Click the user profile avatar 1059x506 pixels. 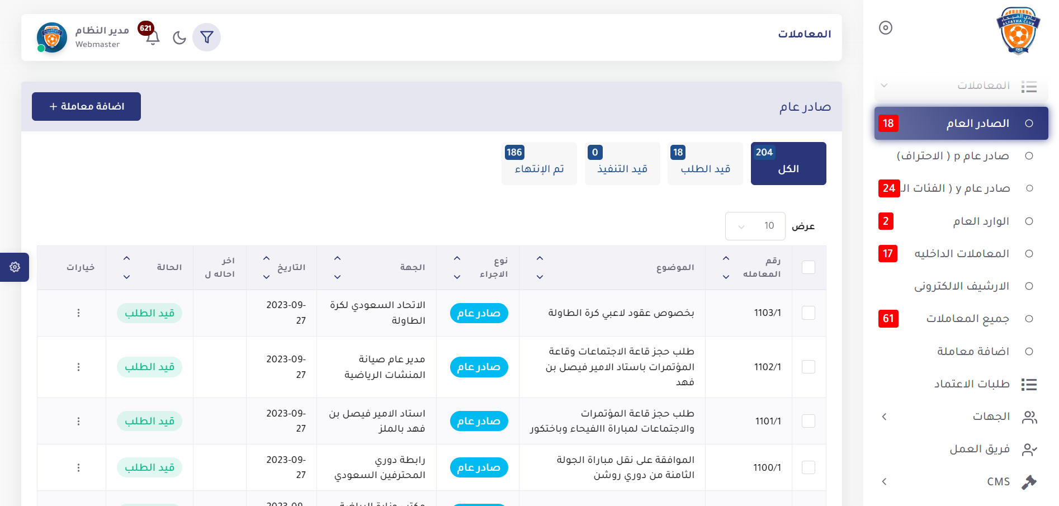tap(52, 37)
